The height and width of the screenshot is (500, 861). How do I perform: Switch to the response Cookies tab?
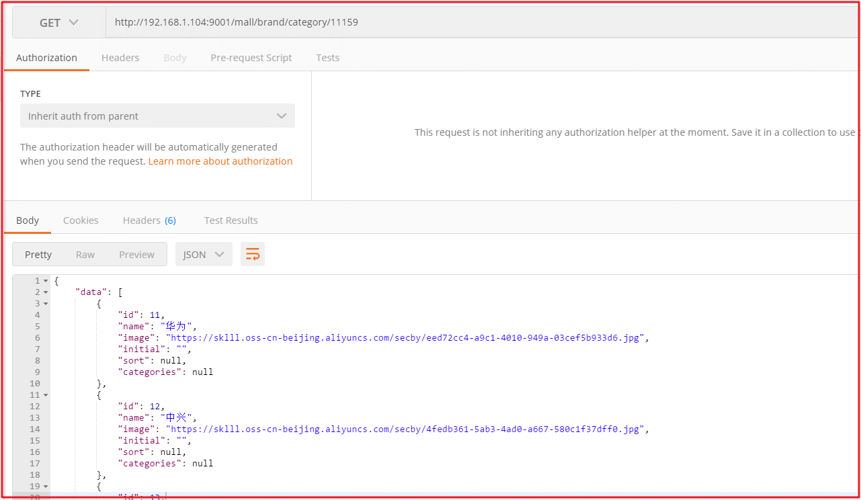coord(81,220)
